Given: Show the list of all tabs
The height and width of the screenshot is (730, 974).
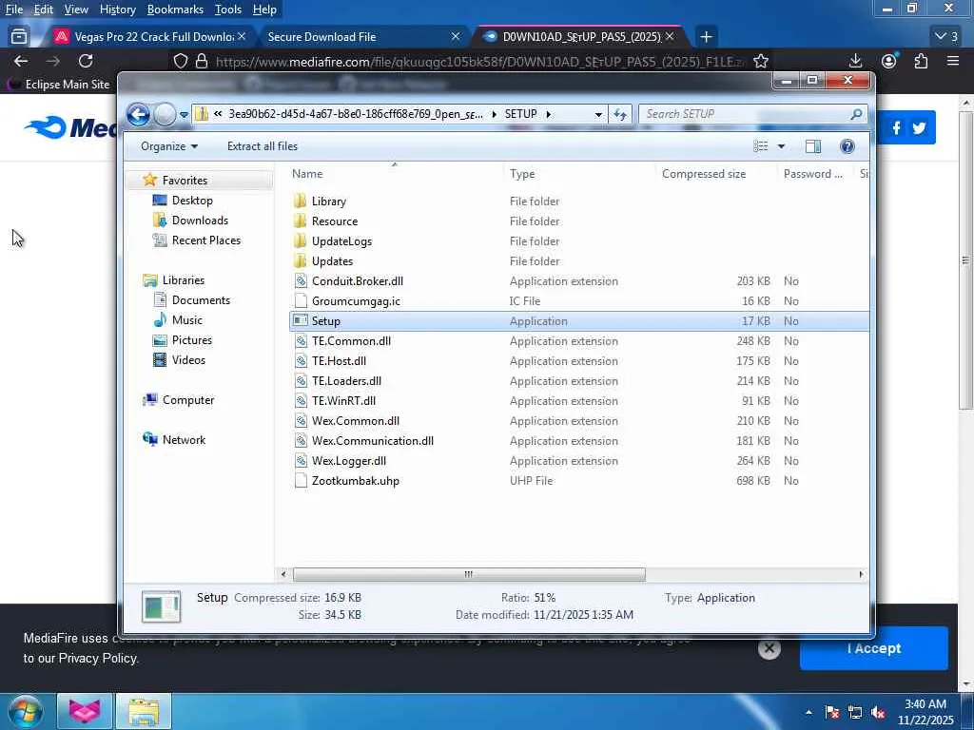Looking at the screenshot, I should [x=946, y=37].
